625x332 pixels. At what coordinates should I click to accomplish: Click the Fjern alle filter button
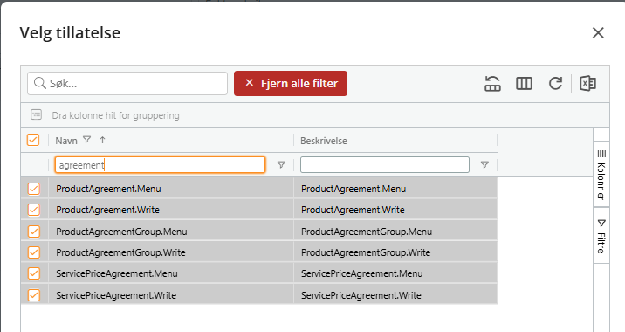[x=291, y=83]
